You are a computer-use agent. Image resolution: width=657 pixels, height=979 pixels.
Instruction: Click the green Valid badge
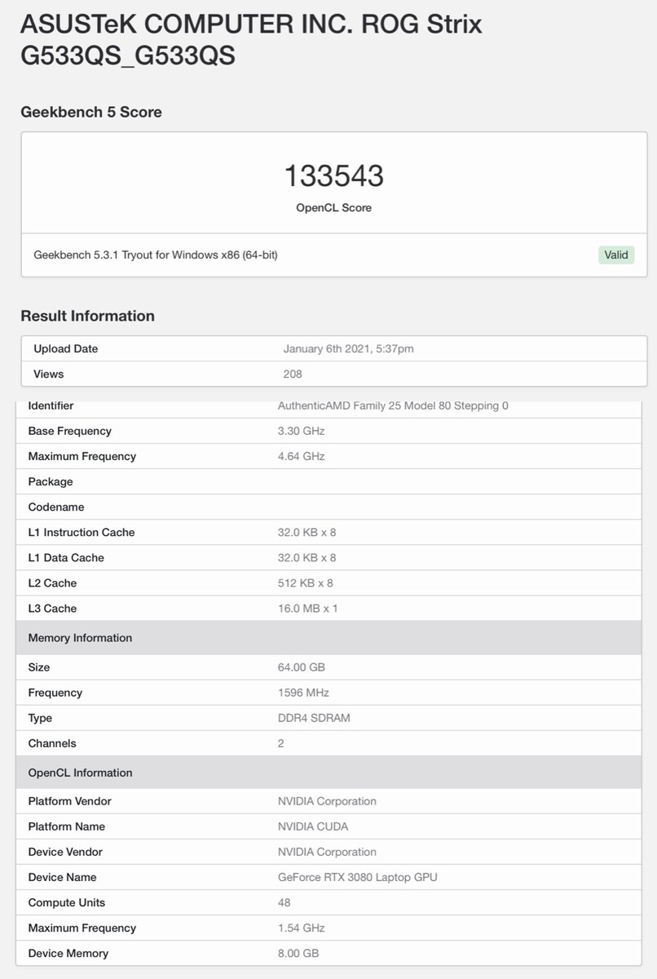click(x=616, y=255)
